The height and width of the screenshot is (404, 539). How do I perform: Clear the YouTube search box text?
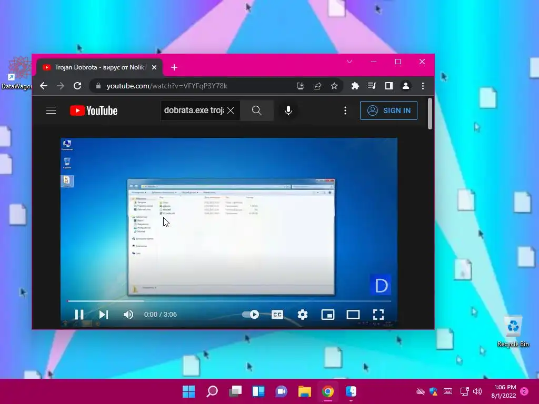[231, 110]
